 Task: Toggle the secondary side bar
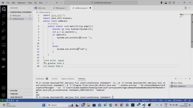click(x=170, y=3)
